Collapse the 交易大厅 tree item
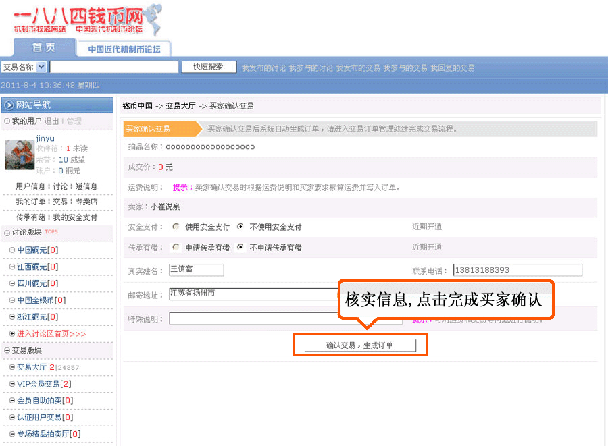 tap(12, 368)
